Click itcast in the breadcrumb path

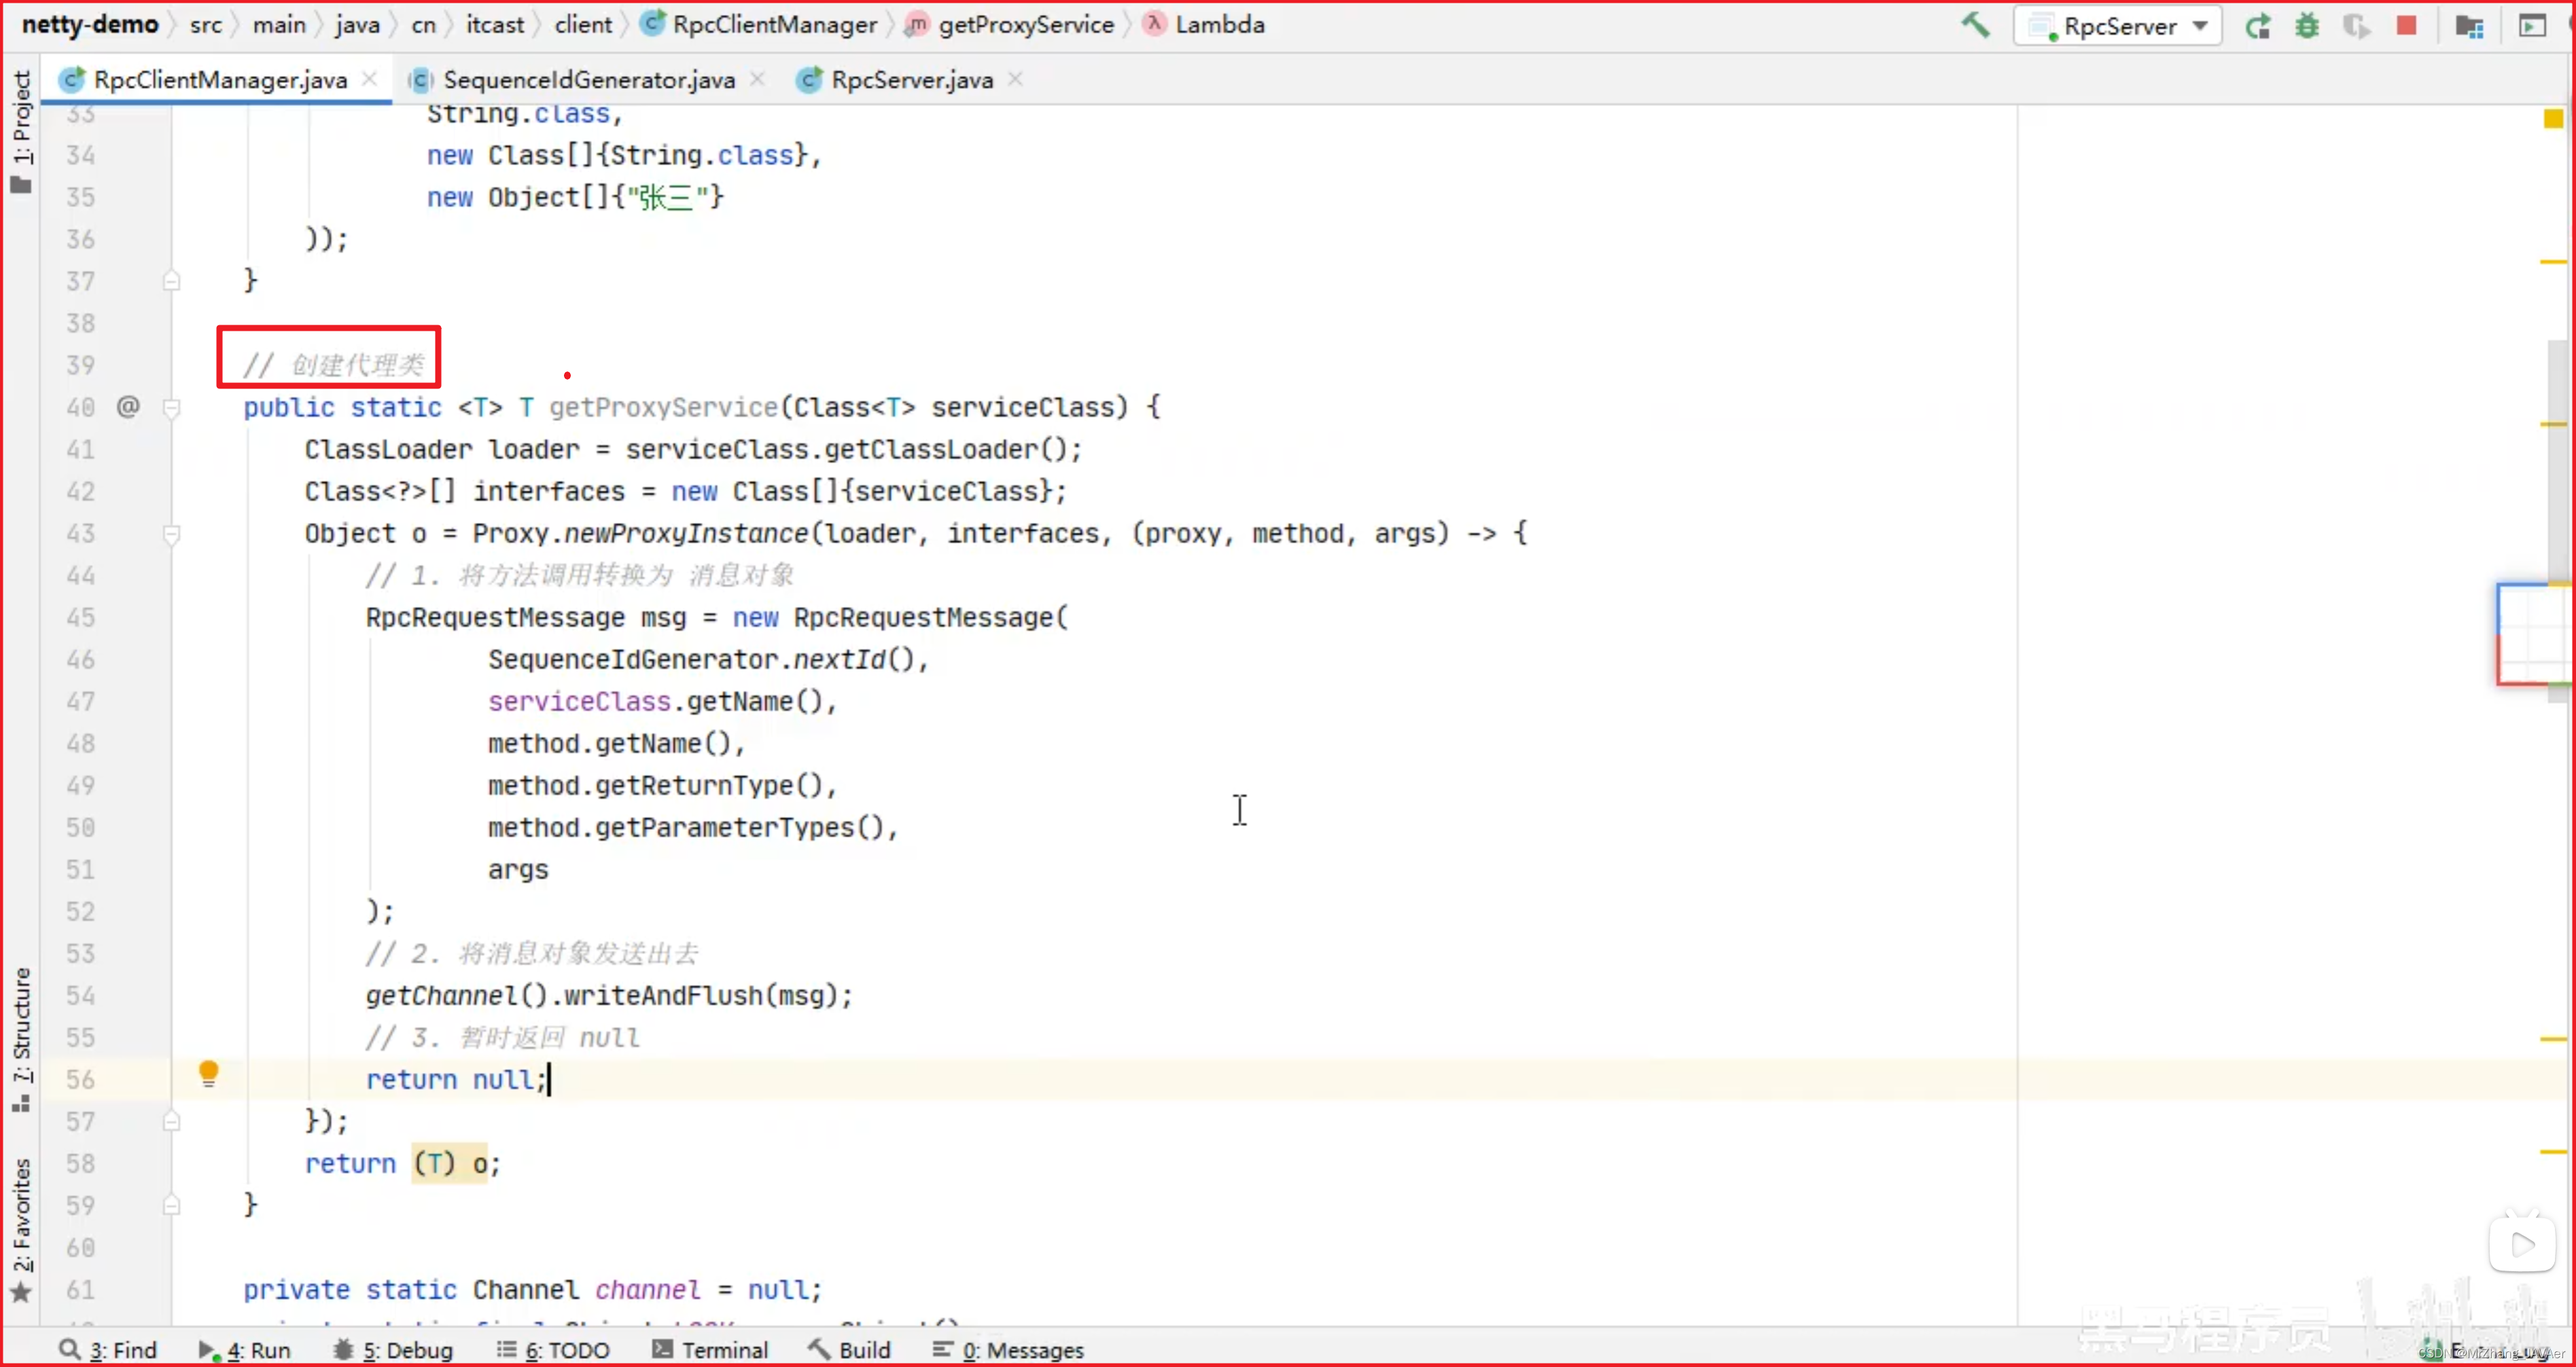(x=495, y=25)
